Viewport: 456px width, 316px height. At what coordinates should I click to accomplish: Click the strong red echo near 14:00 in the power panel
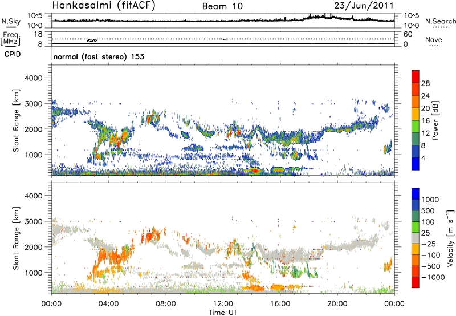(x=255, y=171)
